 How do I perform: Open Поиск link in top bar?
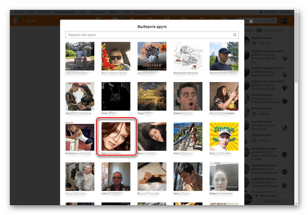point(127,12)
